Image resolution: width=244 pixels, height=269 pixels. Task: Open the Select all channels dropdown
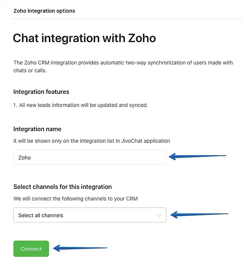pyautogui.click(x=90, y=215)
